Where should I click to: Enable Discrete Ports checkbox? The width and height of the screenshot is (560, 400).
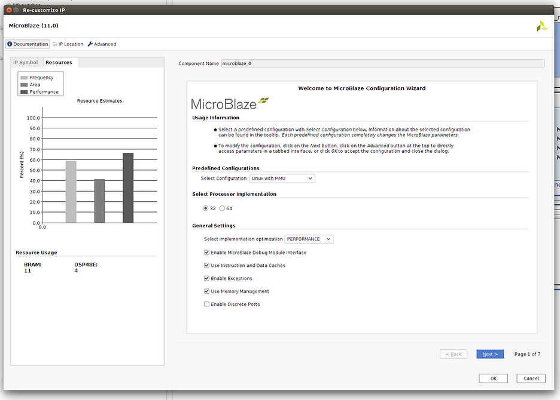pos(207,304)
